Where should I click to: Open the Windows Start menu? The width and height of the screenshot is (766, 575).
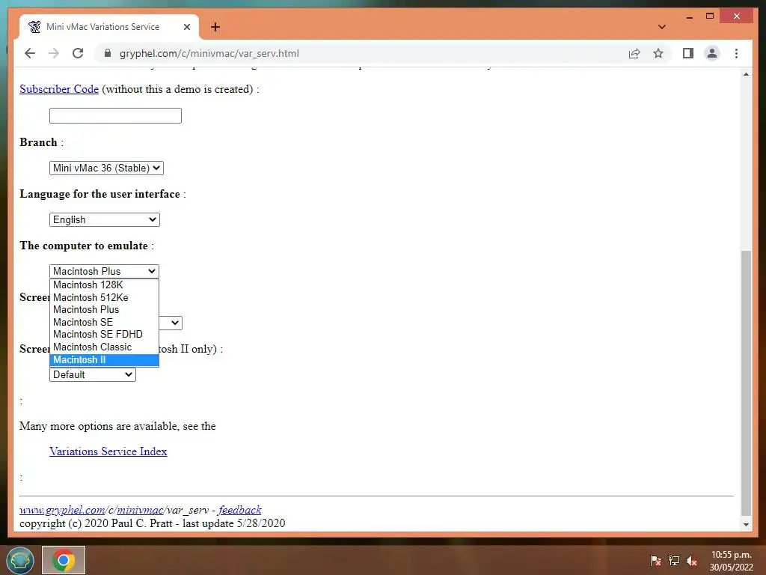tap(20, 560)
